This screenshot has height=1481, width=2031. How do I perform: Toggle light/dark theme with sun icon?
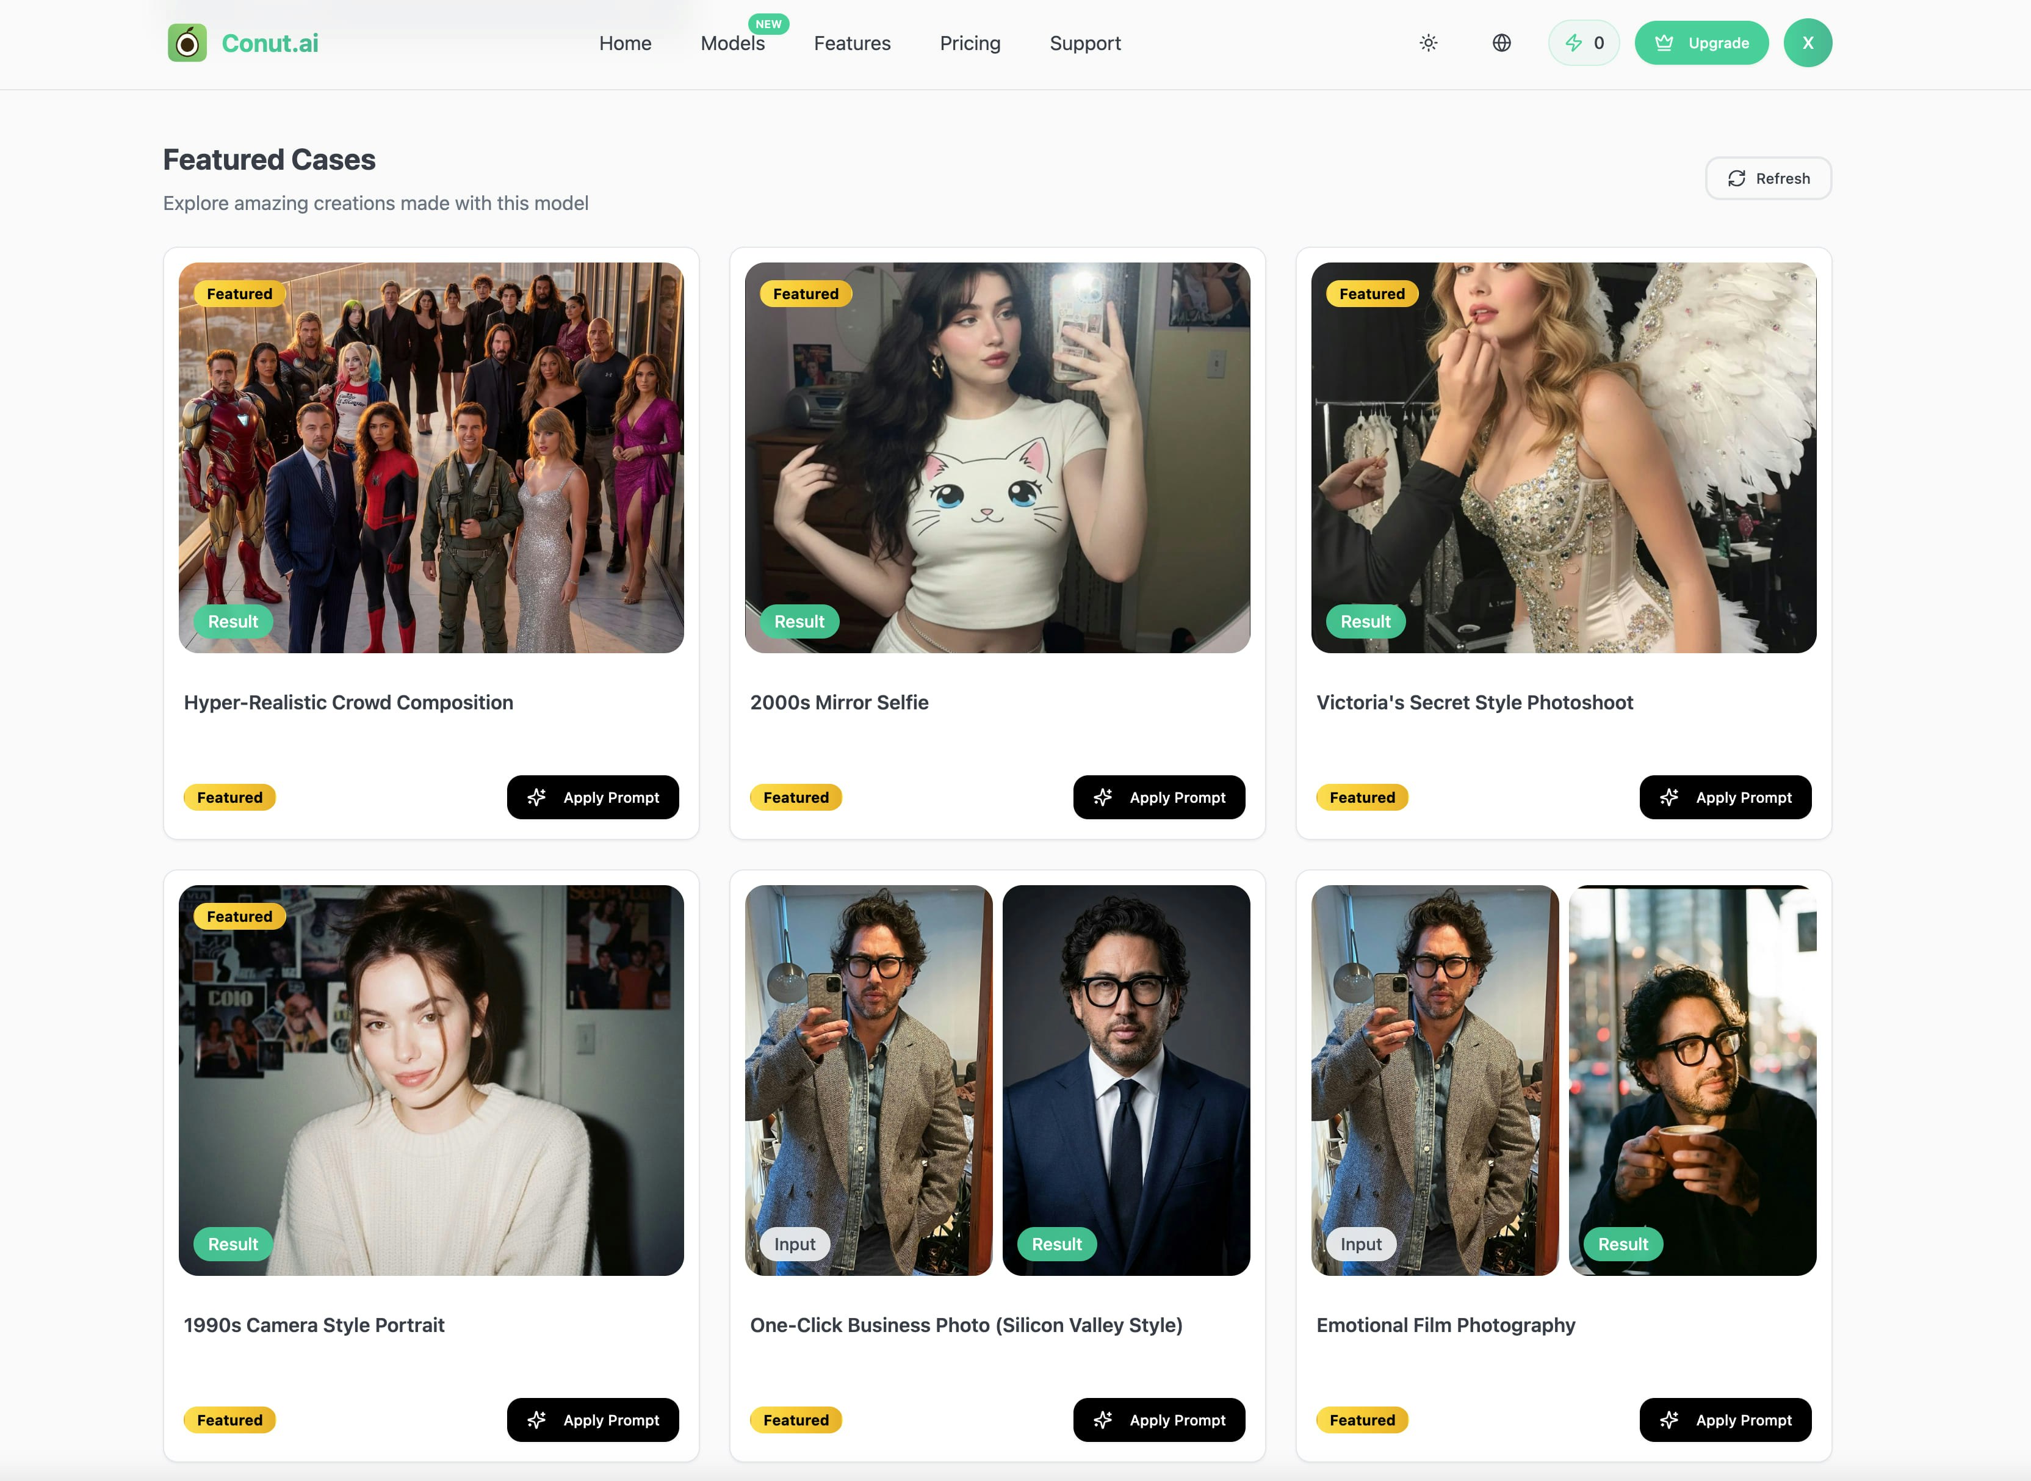pos(1429,42)
